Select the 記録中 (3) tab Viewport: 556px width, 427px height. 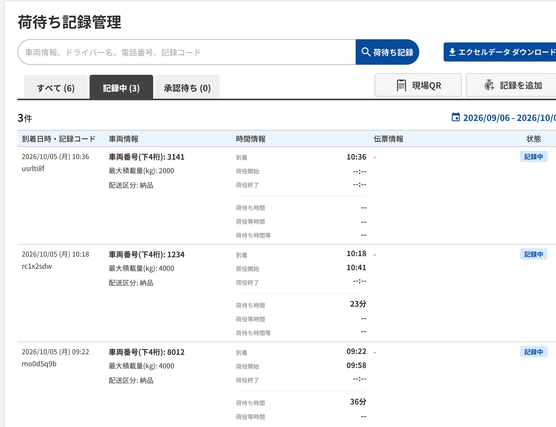click(121, 87)
